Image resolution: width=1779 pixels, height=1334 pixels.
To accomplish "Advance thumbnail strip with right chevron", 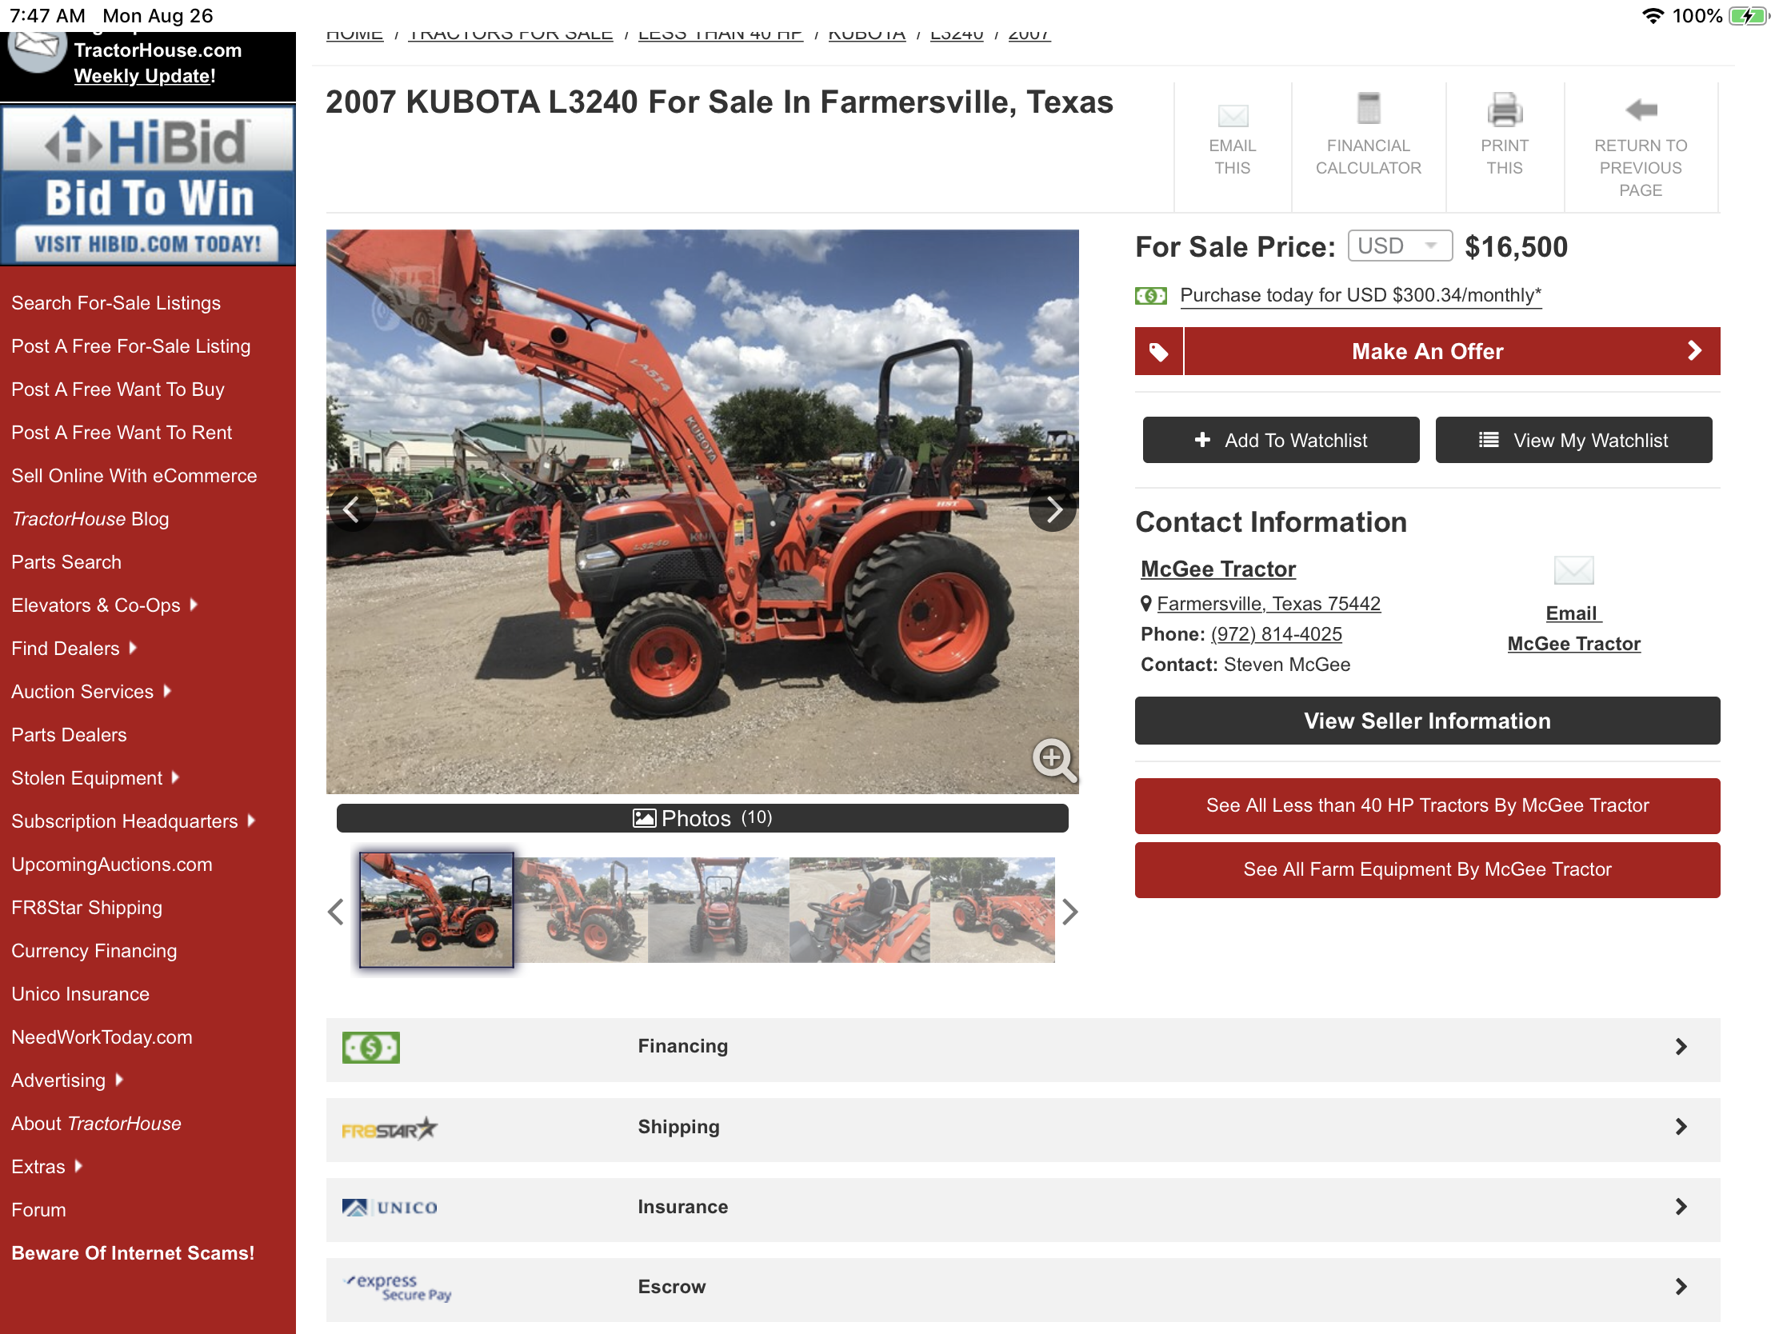I will [x=1069, y=911].
